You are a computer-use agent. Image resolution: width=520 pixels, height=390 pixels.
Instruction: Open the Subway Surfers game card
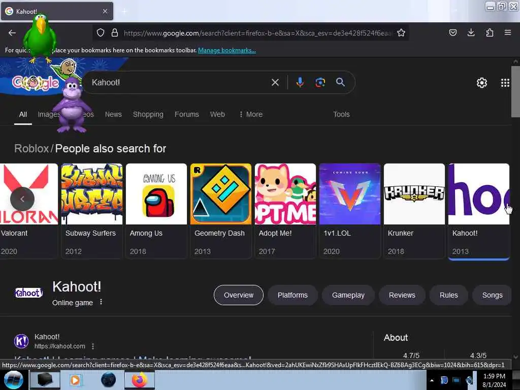[92, 211]
